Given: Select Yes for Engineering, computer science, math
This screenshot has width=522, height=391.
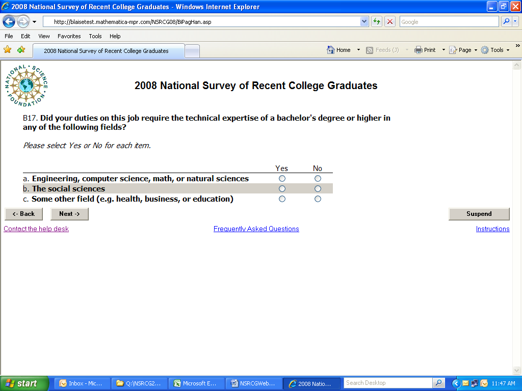Looking at the screenshot, I should [282, 179].
